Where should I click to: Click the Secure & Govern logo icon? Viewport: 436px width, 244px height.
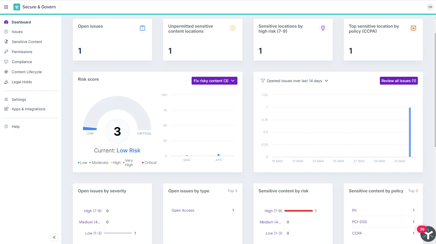(17, 7)
